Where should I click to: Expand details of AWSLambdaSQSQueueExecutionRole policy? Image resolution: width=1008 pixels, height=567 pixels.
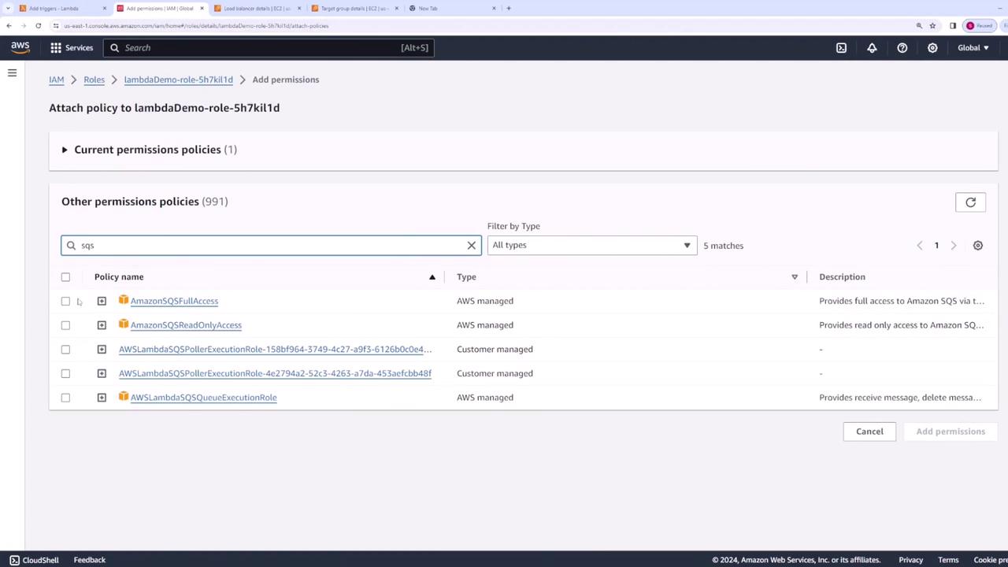[x=102, y=398]
